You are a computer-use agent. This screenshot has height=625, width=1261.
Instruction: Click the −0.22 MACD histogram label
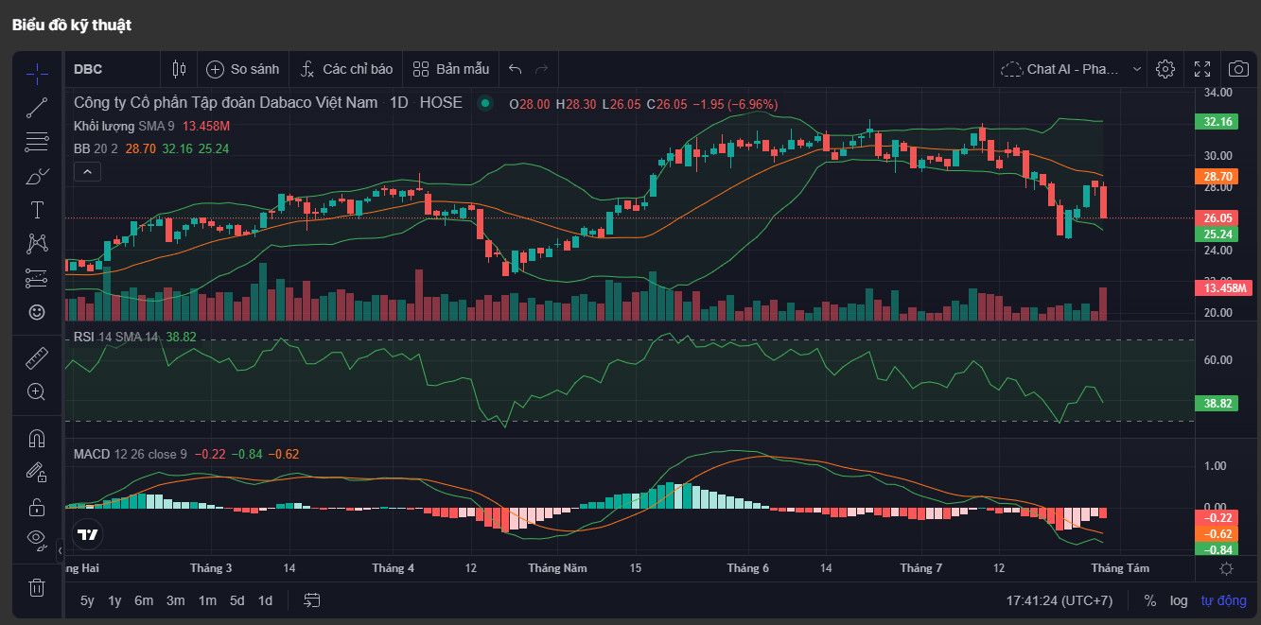pos(1217,517)
